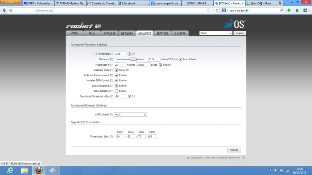This screenshot has width=312, height=175.
Task: Open the Firefox menu button
Action: click(11, 2)
